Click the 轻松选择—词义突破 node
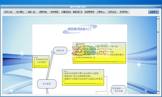 point(119,90)
